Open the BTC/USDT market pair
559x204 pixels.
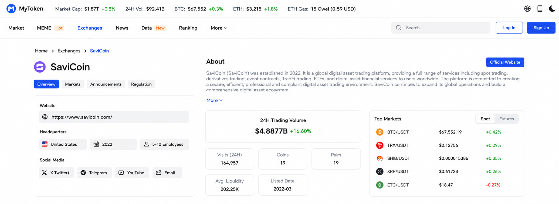tap(398, 132)
